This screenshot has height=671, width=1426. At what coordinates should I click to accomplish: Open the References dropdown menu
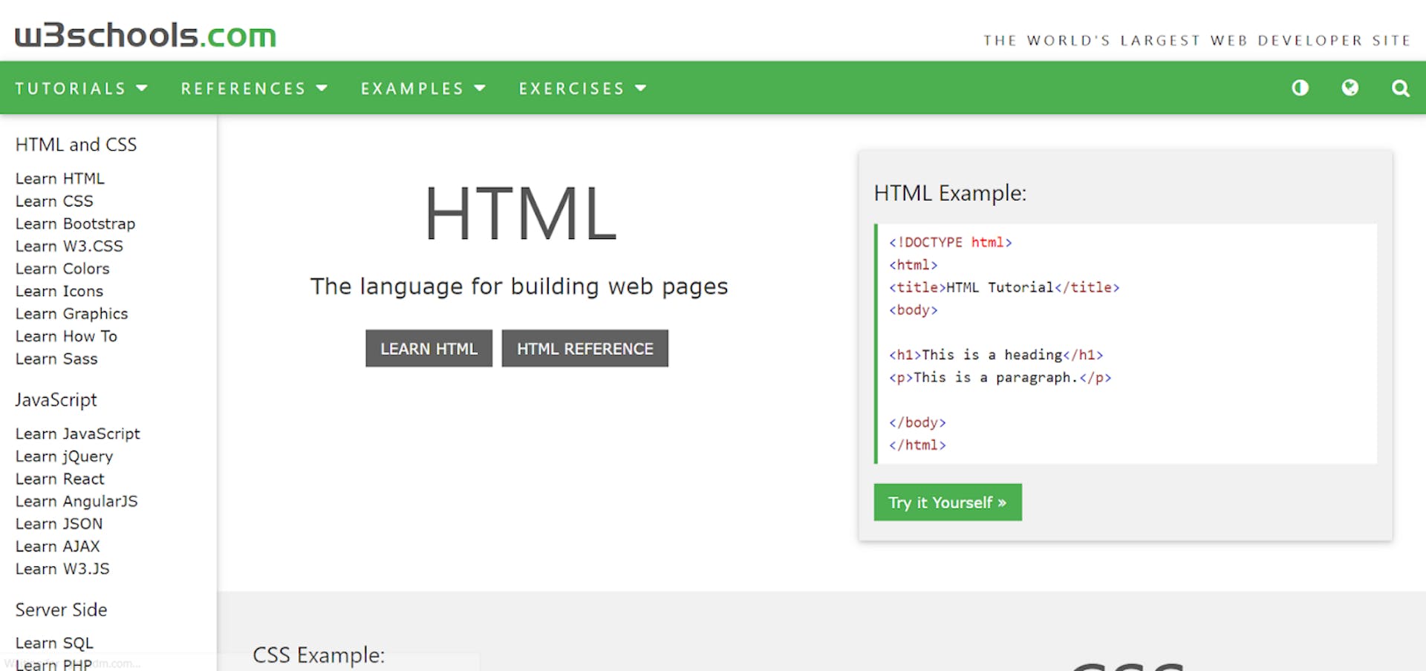(254, 88)
